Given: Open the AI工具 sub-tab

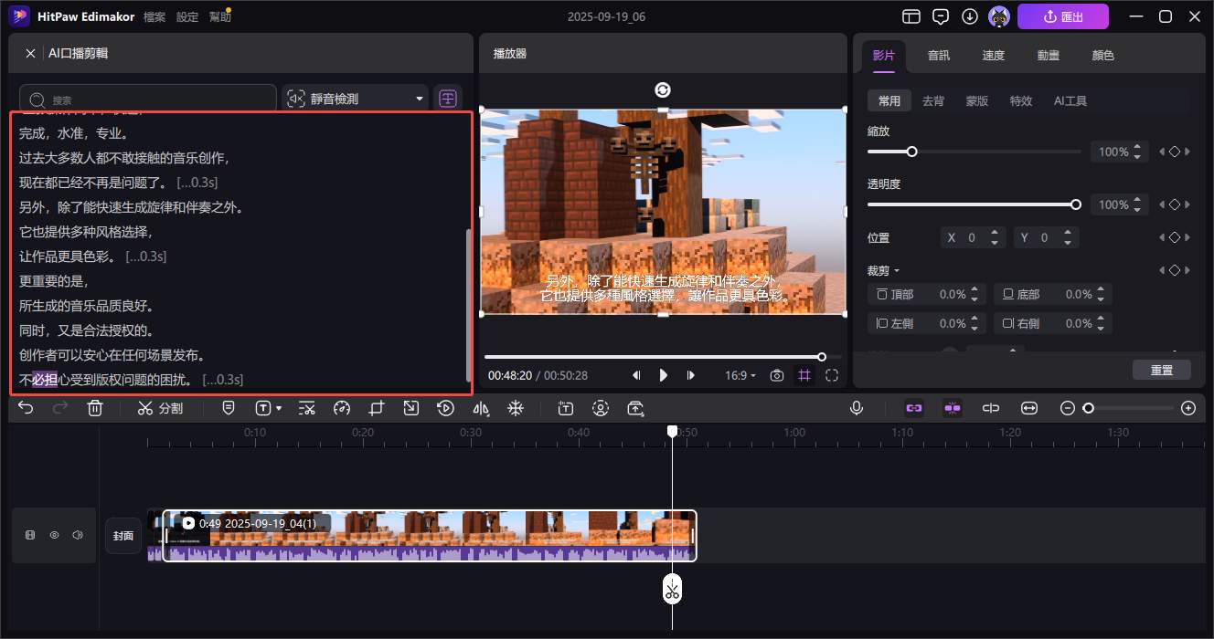Looking at the screenshot, I should (x=1070, y=100).
